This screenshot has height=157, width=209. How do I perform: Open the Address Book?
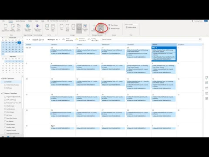131,27
